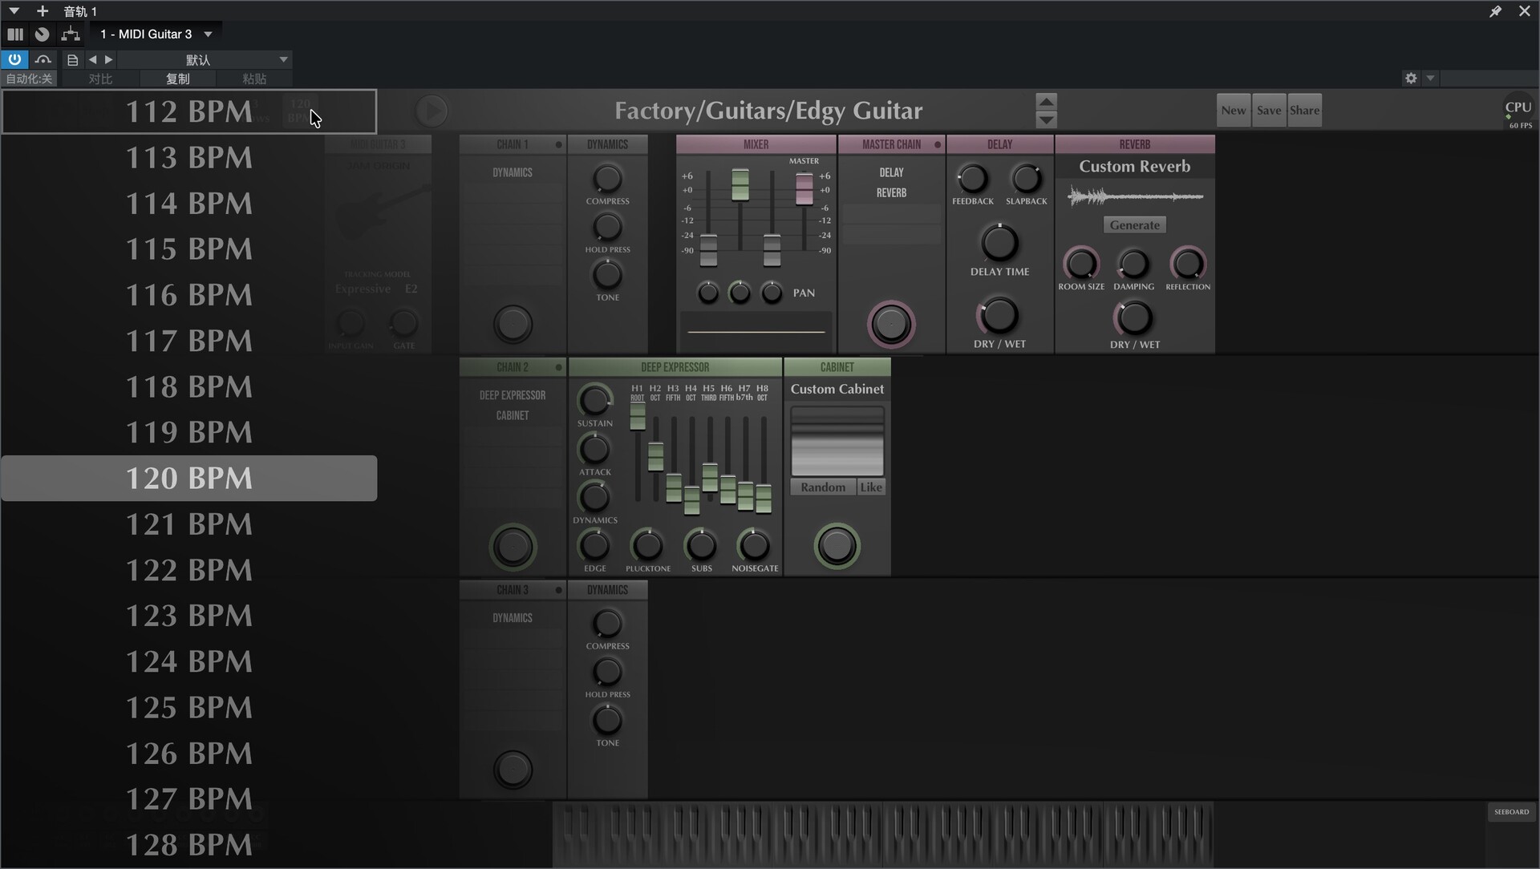Click the add plus icon at top

[x=43, y=11]
